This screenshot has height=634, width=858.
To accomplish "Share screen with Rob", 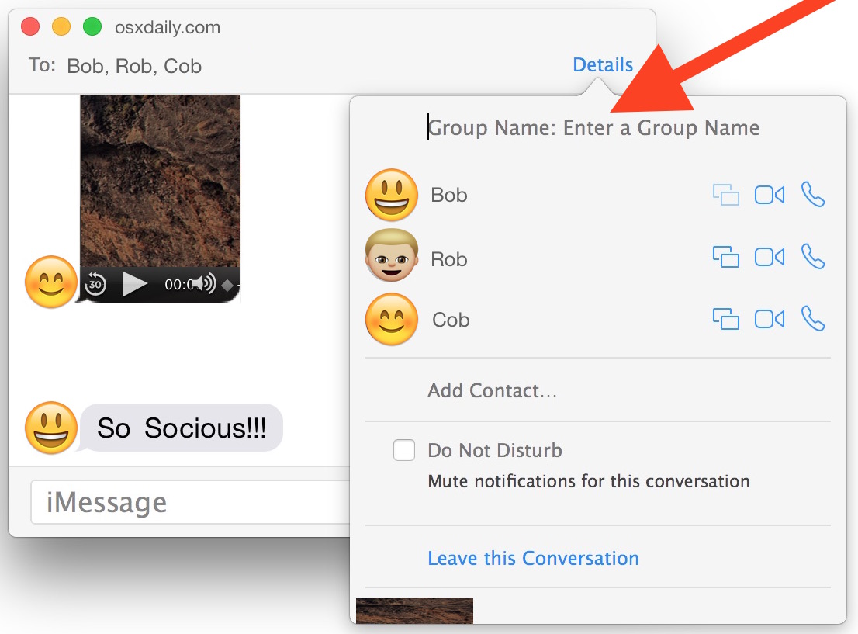I will (x=725, y=257).
